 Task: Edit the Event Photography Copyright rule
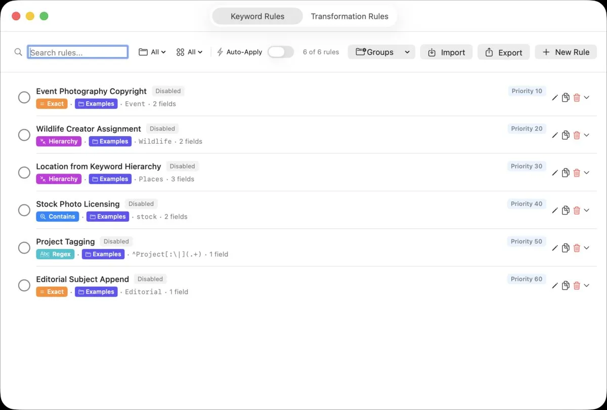[x=554, y=97]
